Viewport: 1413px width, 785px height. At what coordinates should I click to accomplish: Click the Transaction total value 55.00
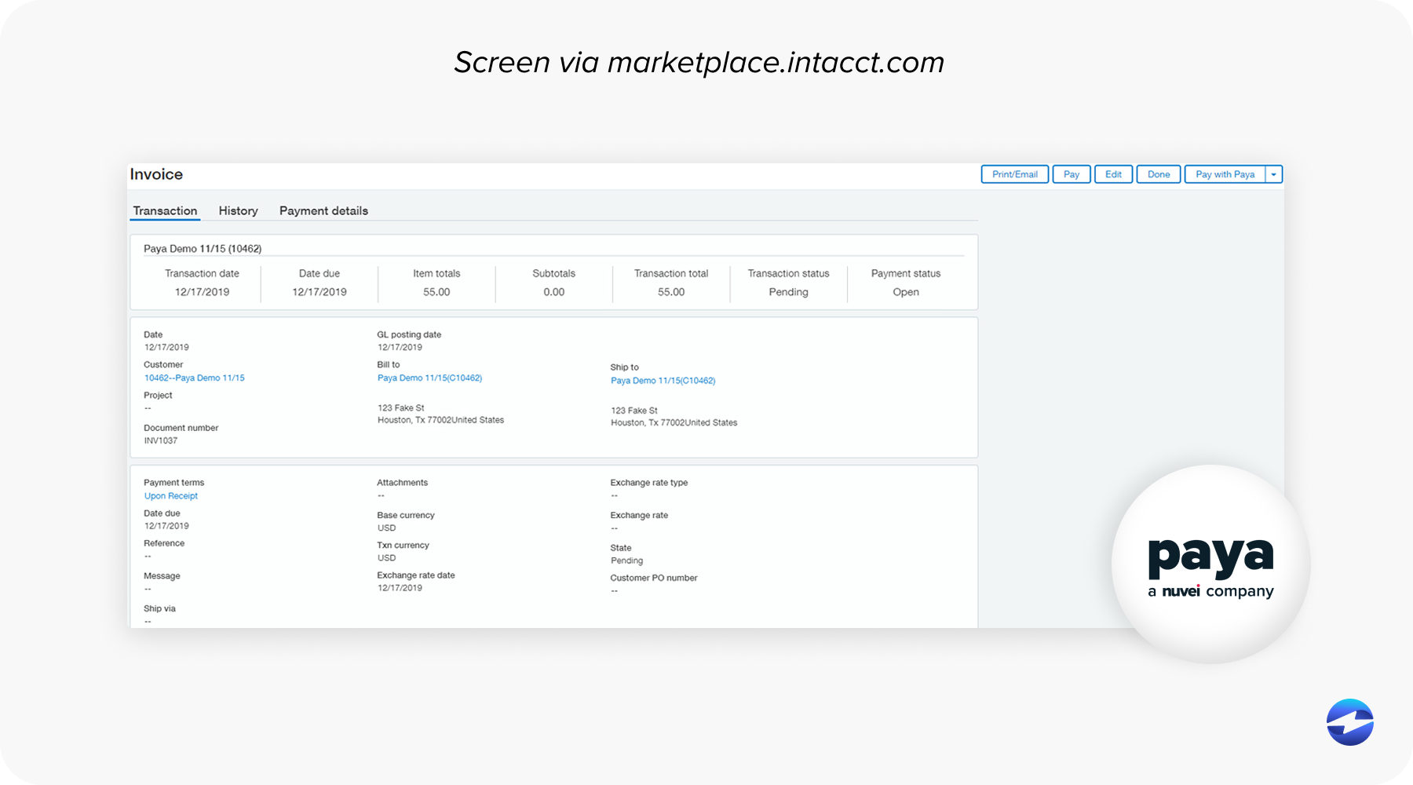click(671, 291)
